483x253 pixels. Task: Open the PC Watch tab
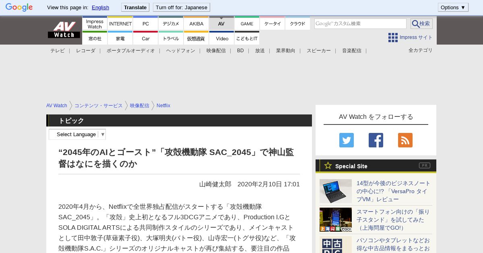pyautogui.click(x=145, y=23)
